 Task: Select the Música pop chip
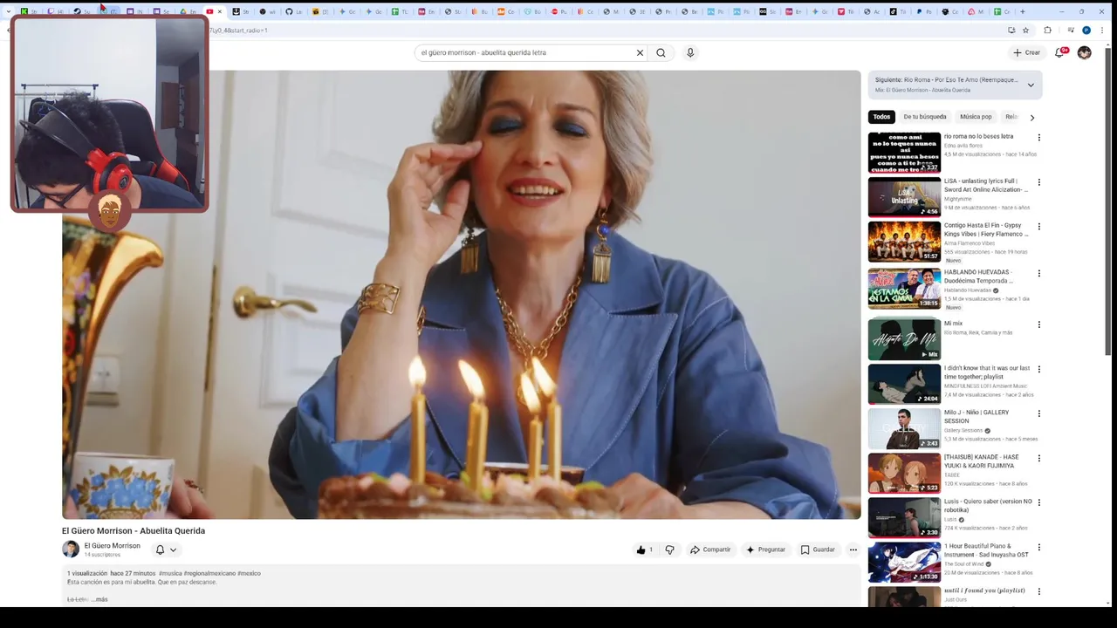pyautogui.click(x=976, y=117)
